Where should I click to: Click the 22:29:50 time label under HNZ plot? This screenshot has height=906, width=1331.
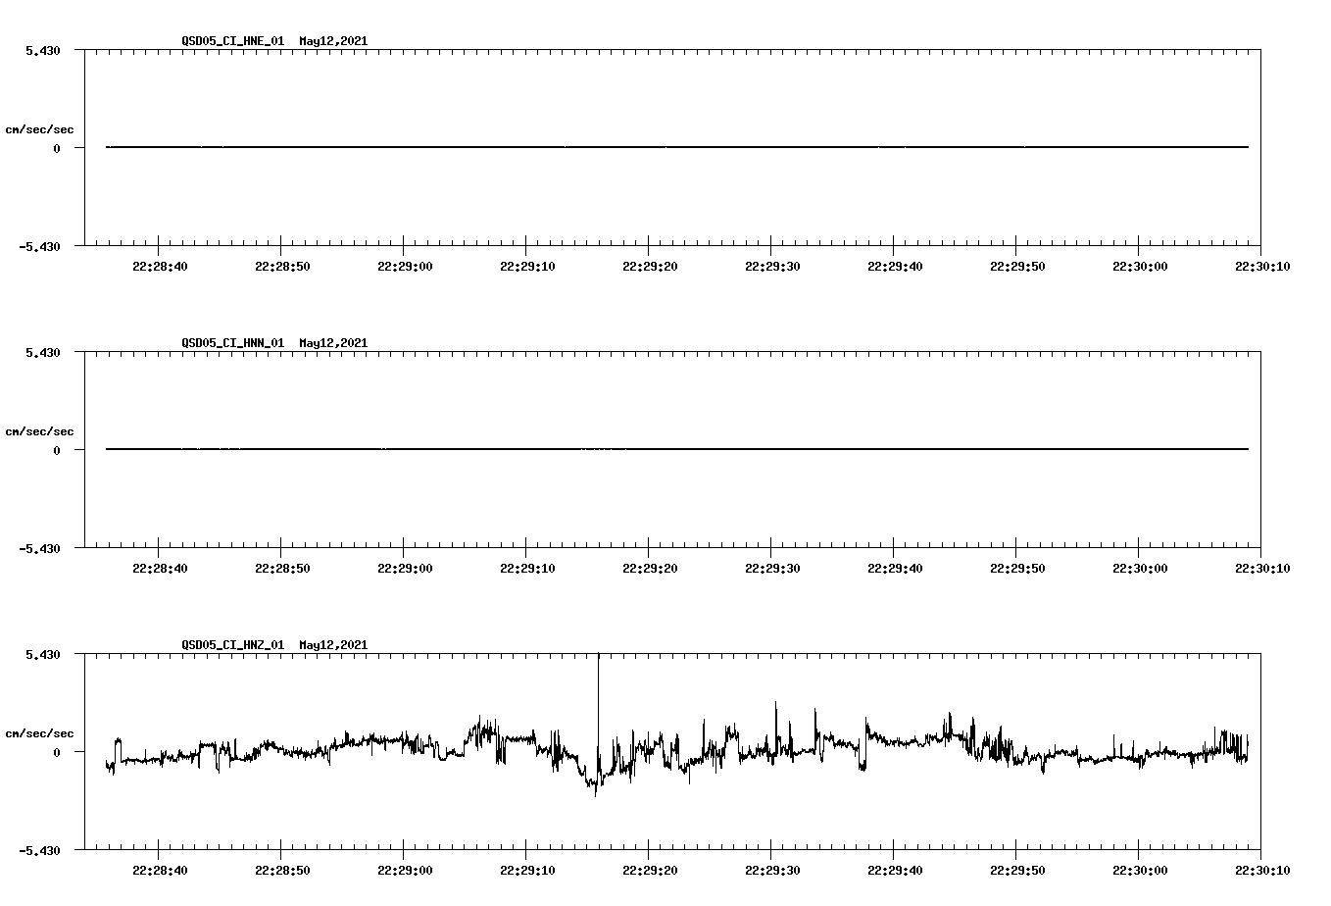pos(1017,870)
